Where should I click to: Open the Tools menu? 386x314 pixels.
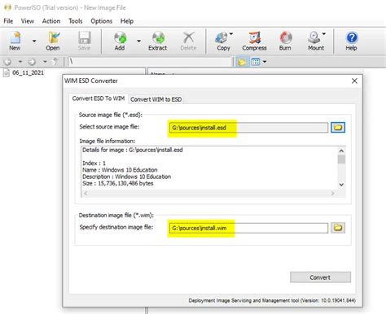point(76,21)
